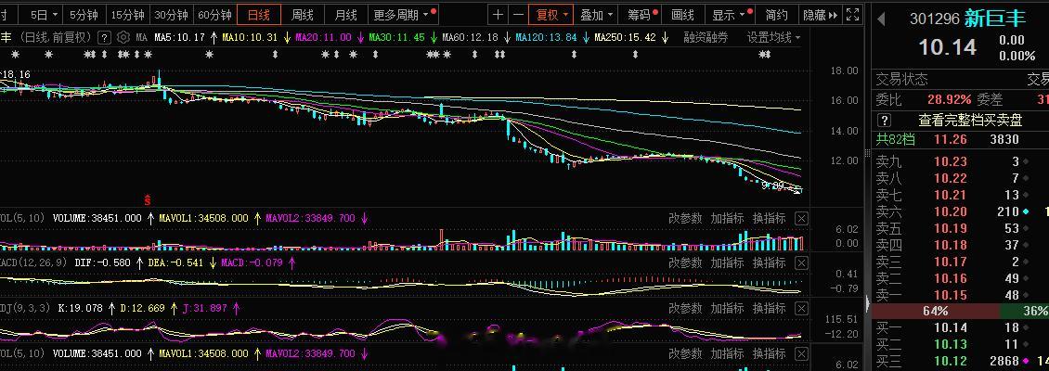This screenshot has width=1049, height=371.
Task: Click the red S marker on chart
Action: (x=148, y=199)
